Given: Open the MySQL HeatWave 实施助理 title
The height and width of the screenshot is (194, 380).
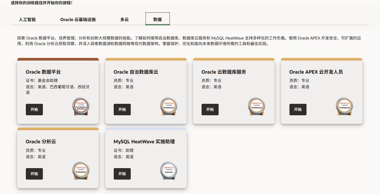Looking at the screenshot, I should tap(144, 142).
